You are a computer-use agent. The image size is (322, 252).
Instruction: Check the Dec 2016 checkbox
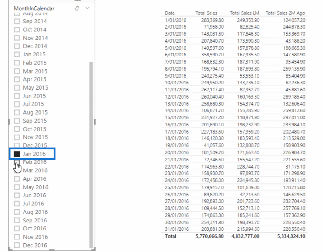[17, 245]
